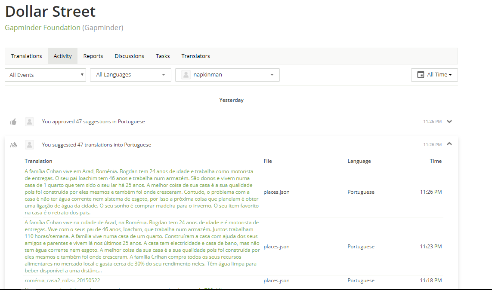The image size is (492, 290).
Task: Click avatar beside 'You suggested 47 translations'
Action: coord(30,145)
